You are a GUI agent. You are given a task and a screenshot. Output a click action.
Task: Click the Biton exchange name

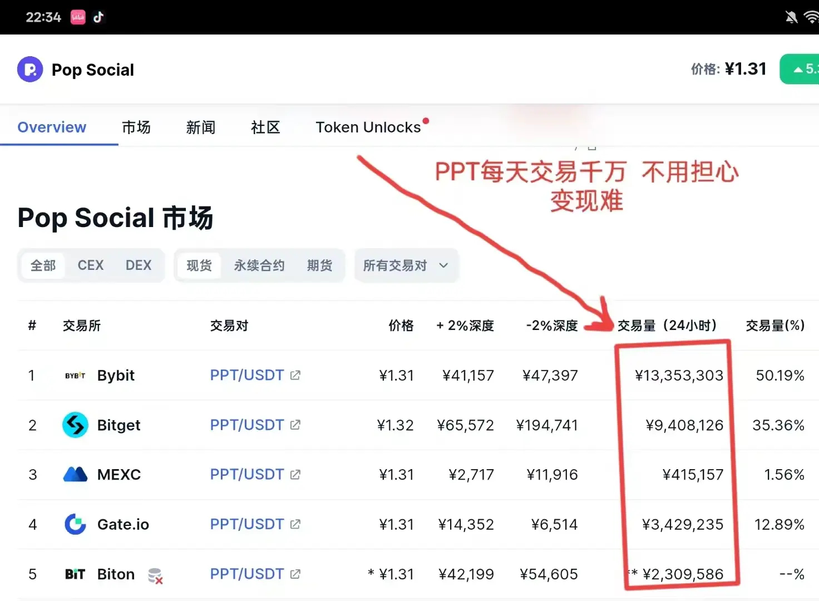pyautogui.click(x=116, y=574)
